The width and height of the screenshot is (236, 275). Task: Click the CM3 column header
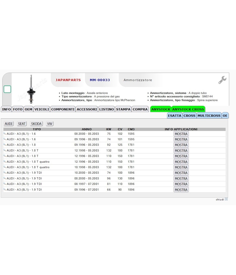(x=131, y=129)
